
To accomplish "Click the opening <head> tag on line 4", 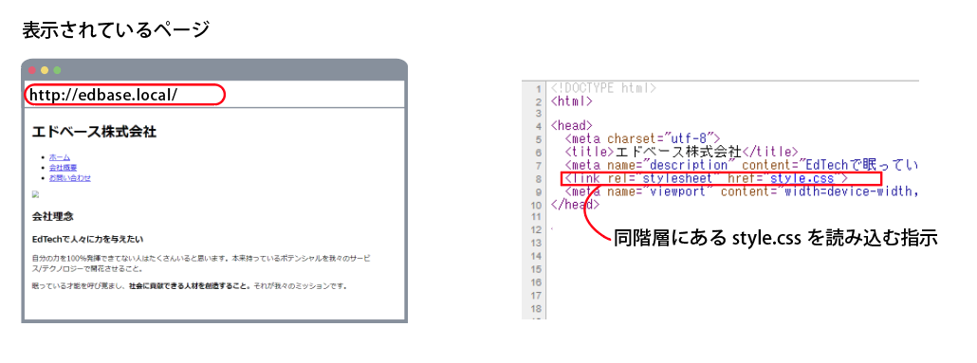I will pyautogui.click(x=571, y=126).
